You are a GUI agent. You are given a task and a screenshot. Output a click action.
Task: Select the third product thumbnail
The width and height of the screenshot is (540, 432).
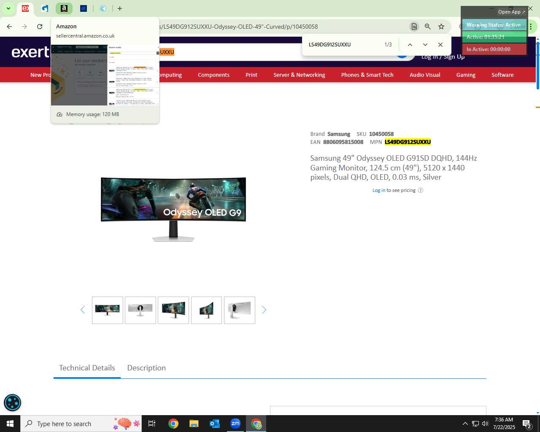tap(173, 310)
